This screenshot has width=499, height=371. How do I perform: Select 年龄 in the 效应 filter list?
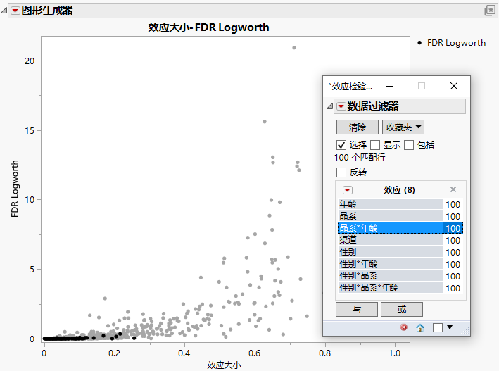tap(400, 204)
